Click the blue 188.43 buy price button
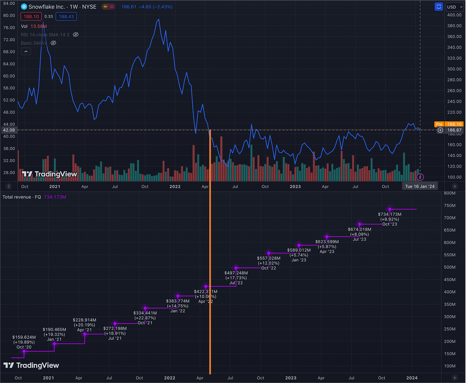Viewport: 466px width, 383px height. pyautogui.click(x=66, y=16)
